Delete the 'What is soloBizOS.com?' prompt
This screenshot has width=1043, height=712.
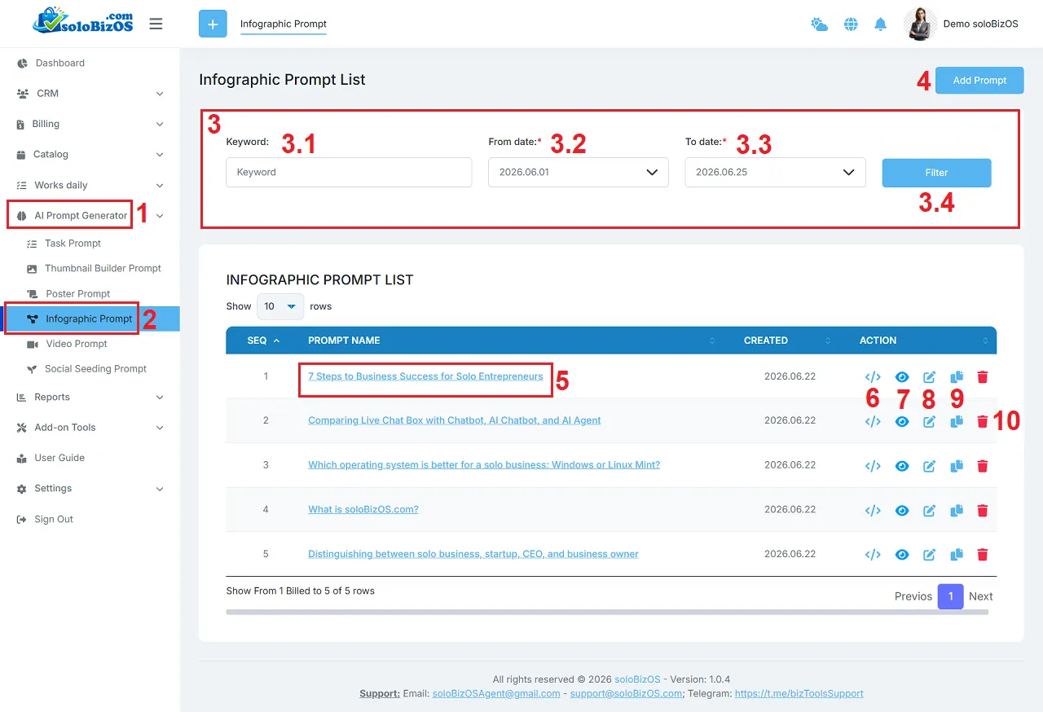983,510
